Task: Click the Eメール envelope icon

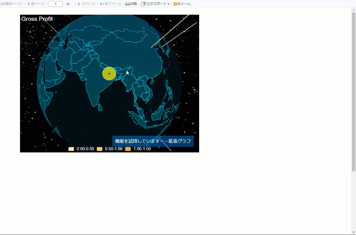Action: click(x=175, y=4)
